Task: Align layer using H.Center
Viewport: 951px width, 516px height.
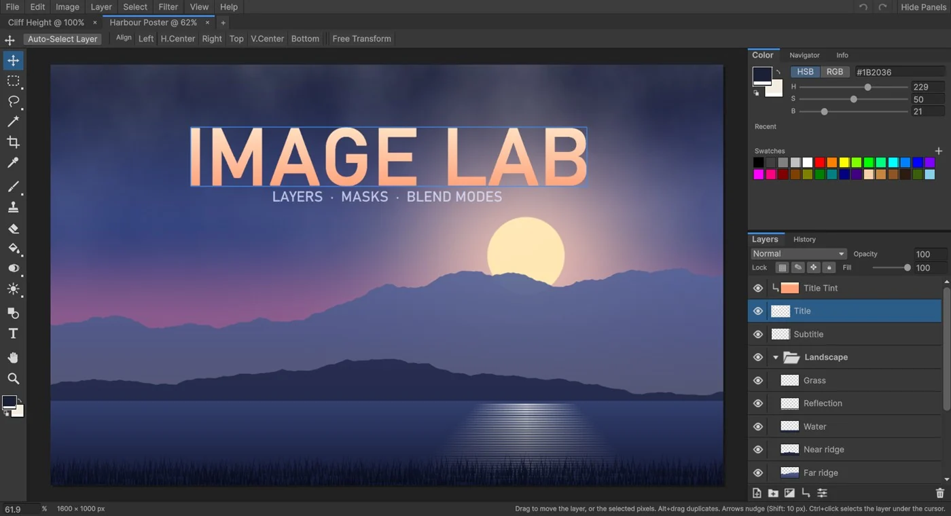Action: pos(178,39)
